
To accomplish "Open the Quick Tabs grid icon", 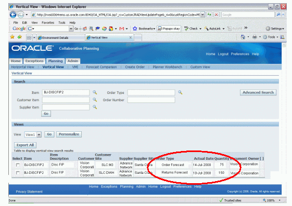I will (x=29, y=38).
